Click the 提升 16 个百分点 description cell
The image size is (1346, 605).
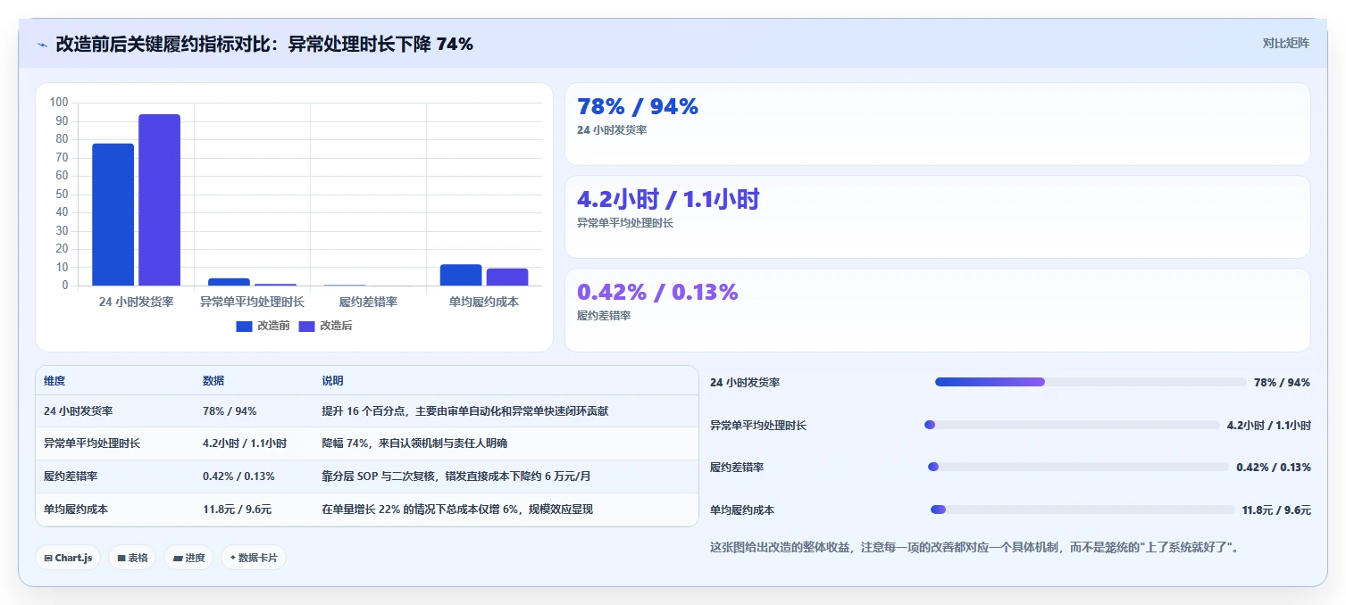click(x=506, y=411)
